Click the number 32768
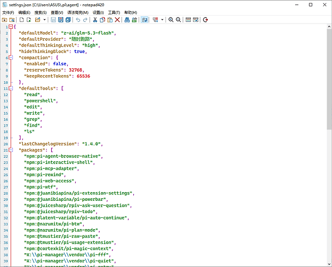332x267 pixels. point(75,70)
